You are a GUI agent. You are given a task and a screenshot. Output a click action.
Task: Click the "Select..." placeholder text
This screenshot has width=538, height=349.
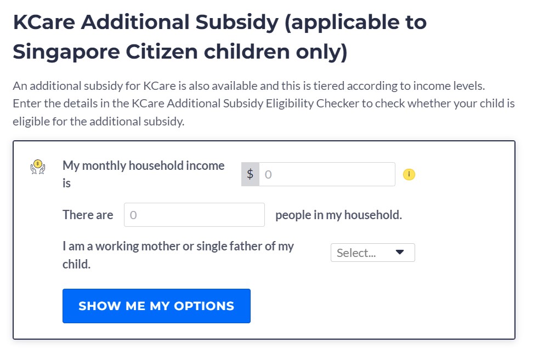click(356, 253)
